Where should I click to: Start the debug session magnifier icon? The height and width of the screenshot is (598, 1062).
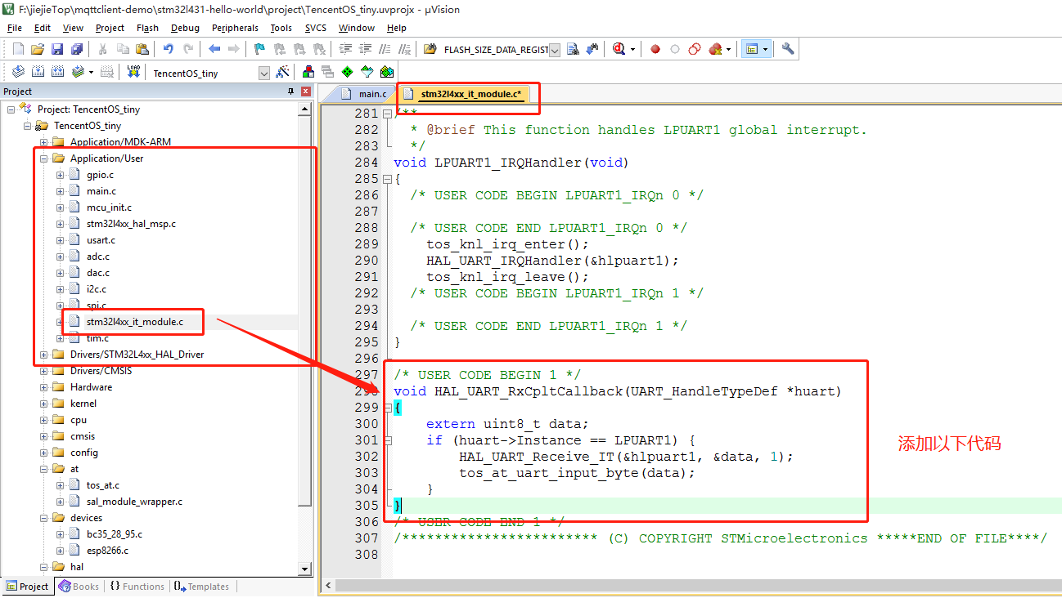619,49
